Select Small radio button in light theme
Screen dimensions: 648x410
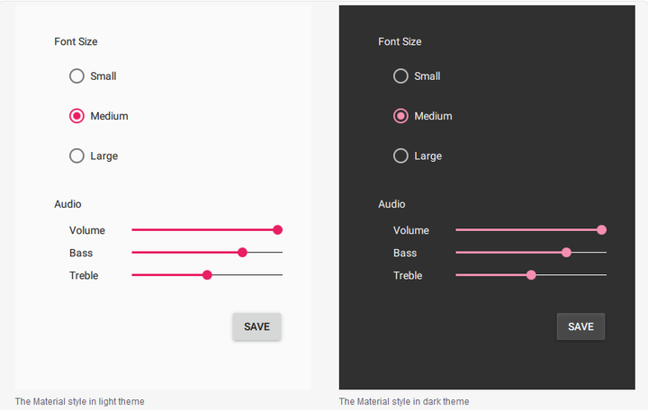[76, 76]
